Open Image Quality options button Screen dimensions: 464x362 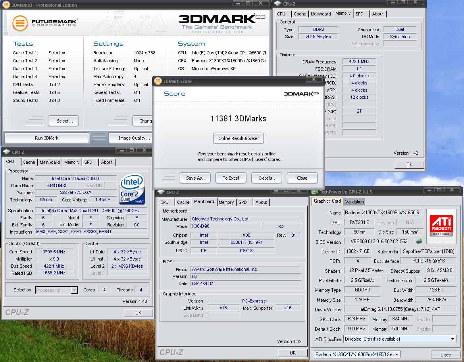click(x=131, y=138)
